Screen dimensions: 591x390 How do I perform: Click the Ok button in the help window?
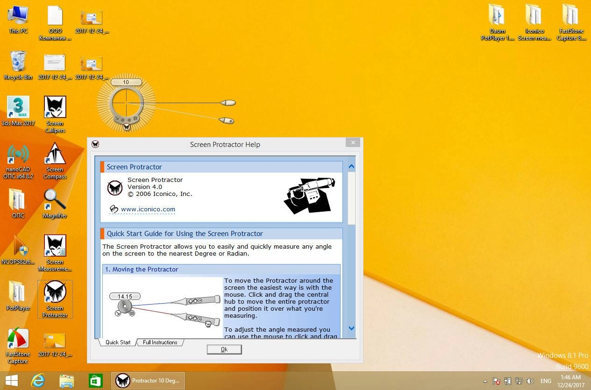coord(224,349)
